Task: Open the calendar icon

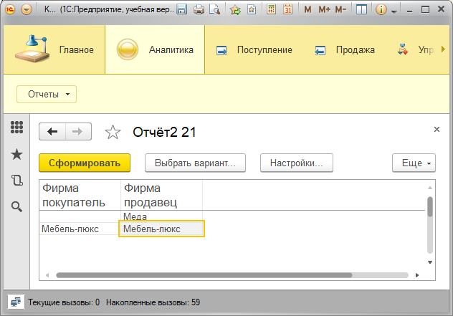Action: [x=287, y=10]
